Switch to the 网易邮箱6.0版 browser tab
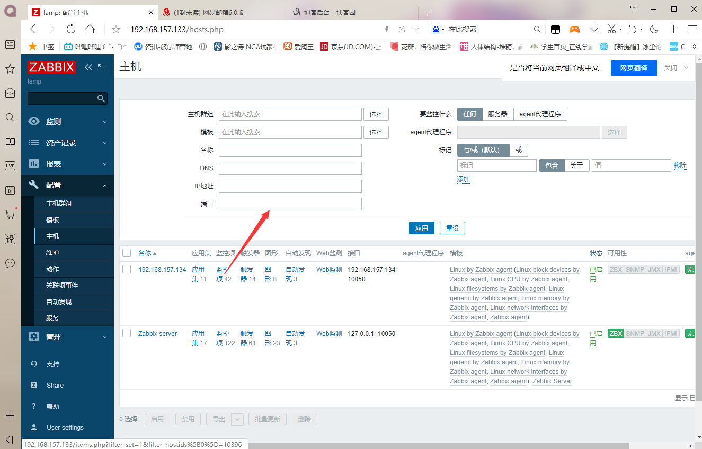 pos(223,12)
